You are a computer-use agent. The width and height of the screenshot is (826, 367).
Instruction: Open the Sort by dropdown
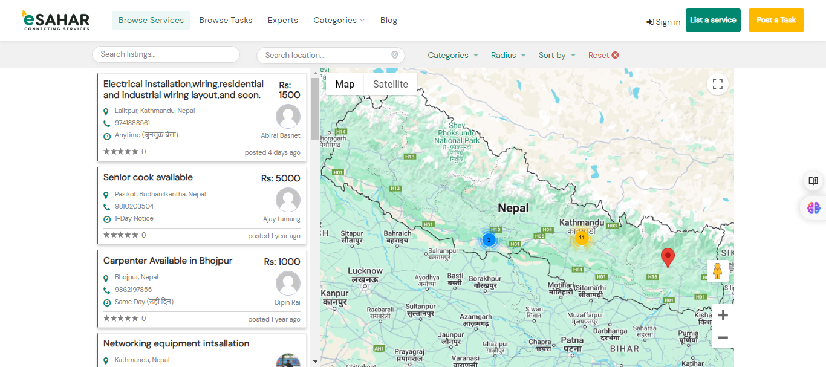(557, 55)
